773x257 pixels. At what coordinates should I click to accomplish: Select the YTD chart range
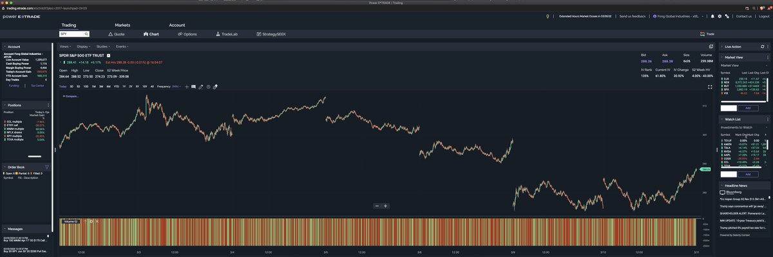[x=116, y=86]
